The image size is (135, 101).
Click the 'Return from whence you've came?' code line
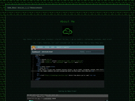point(66,75)
